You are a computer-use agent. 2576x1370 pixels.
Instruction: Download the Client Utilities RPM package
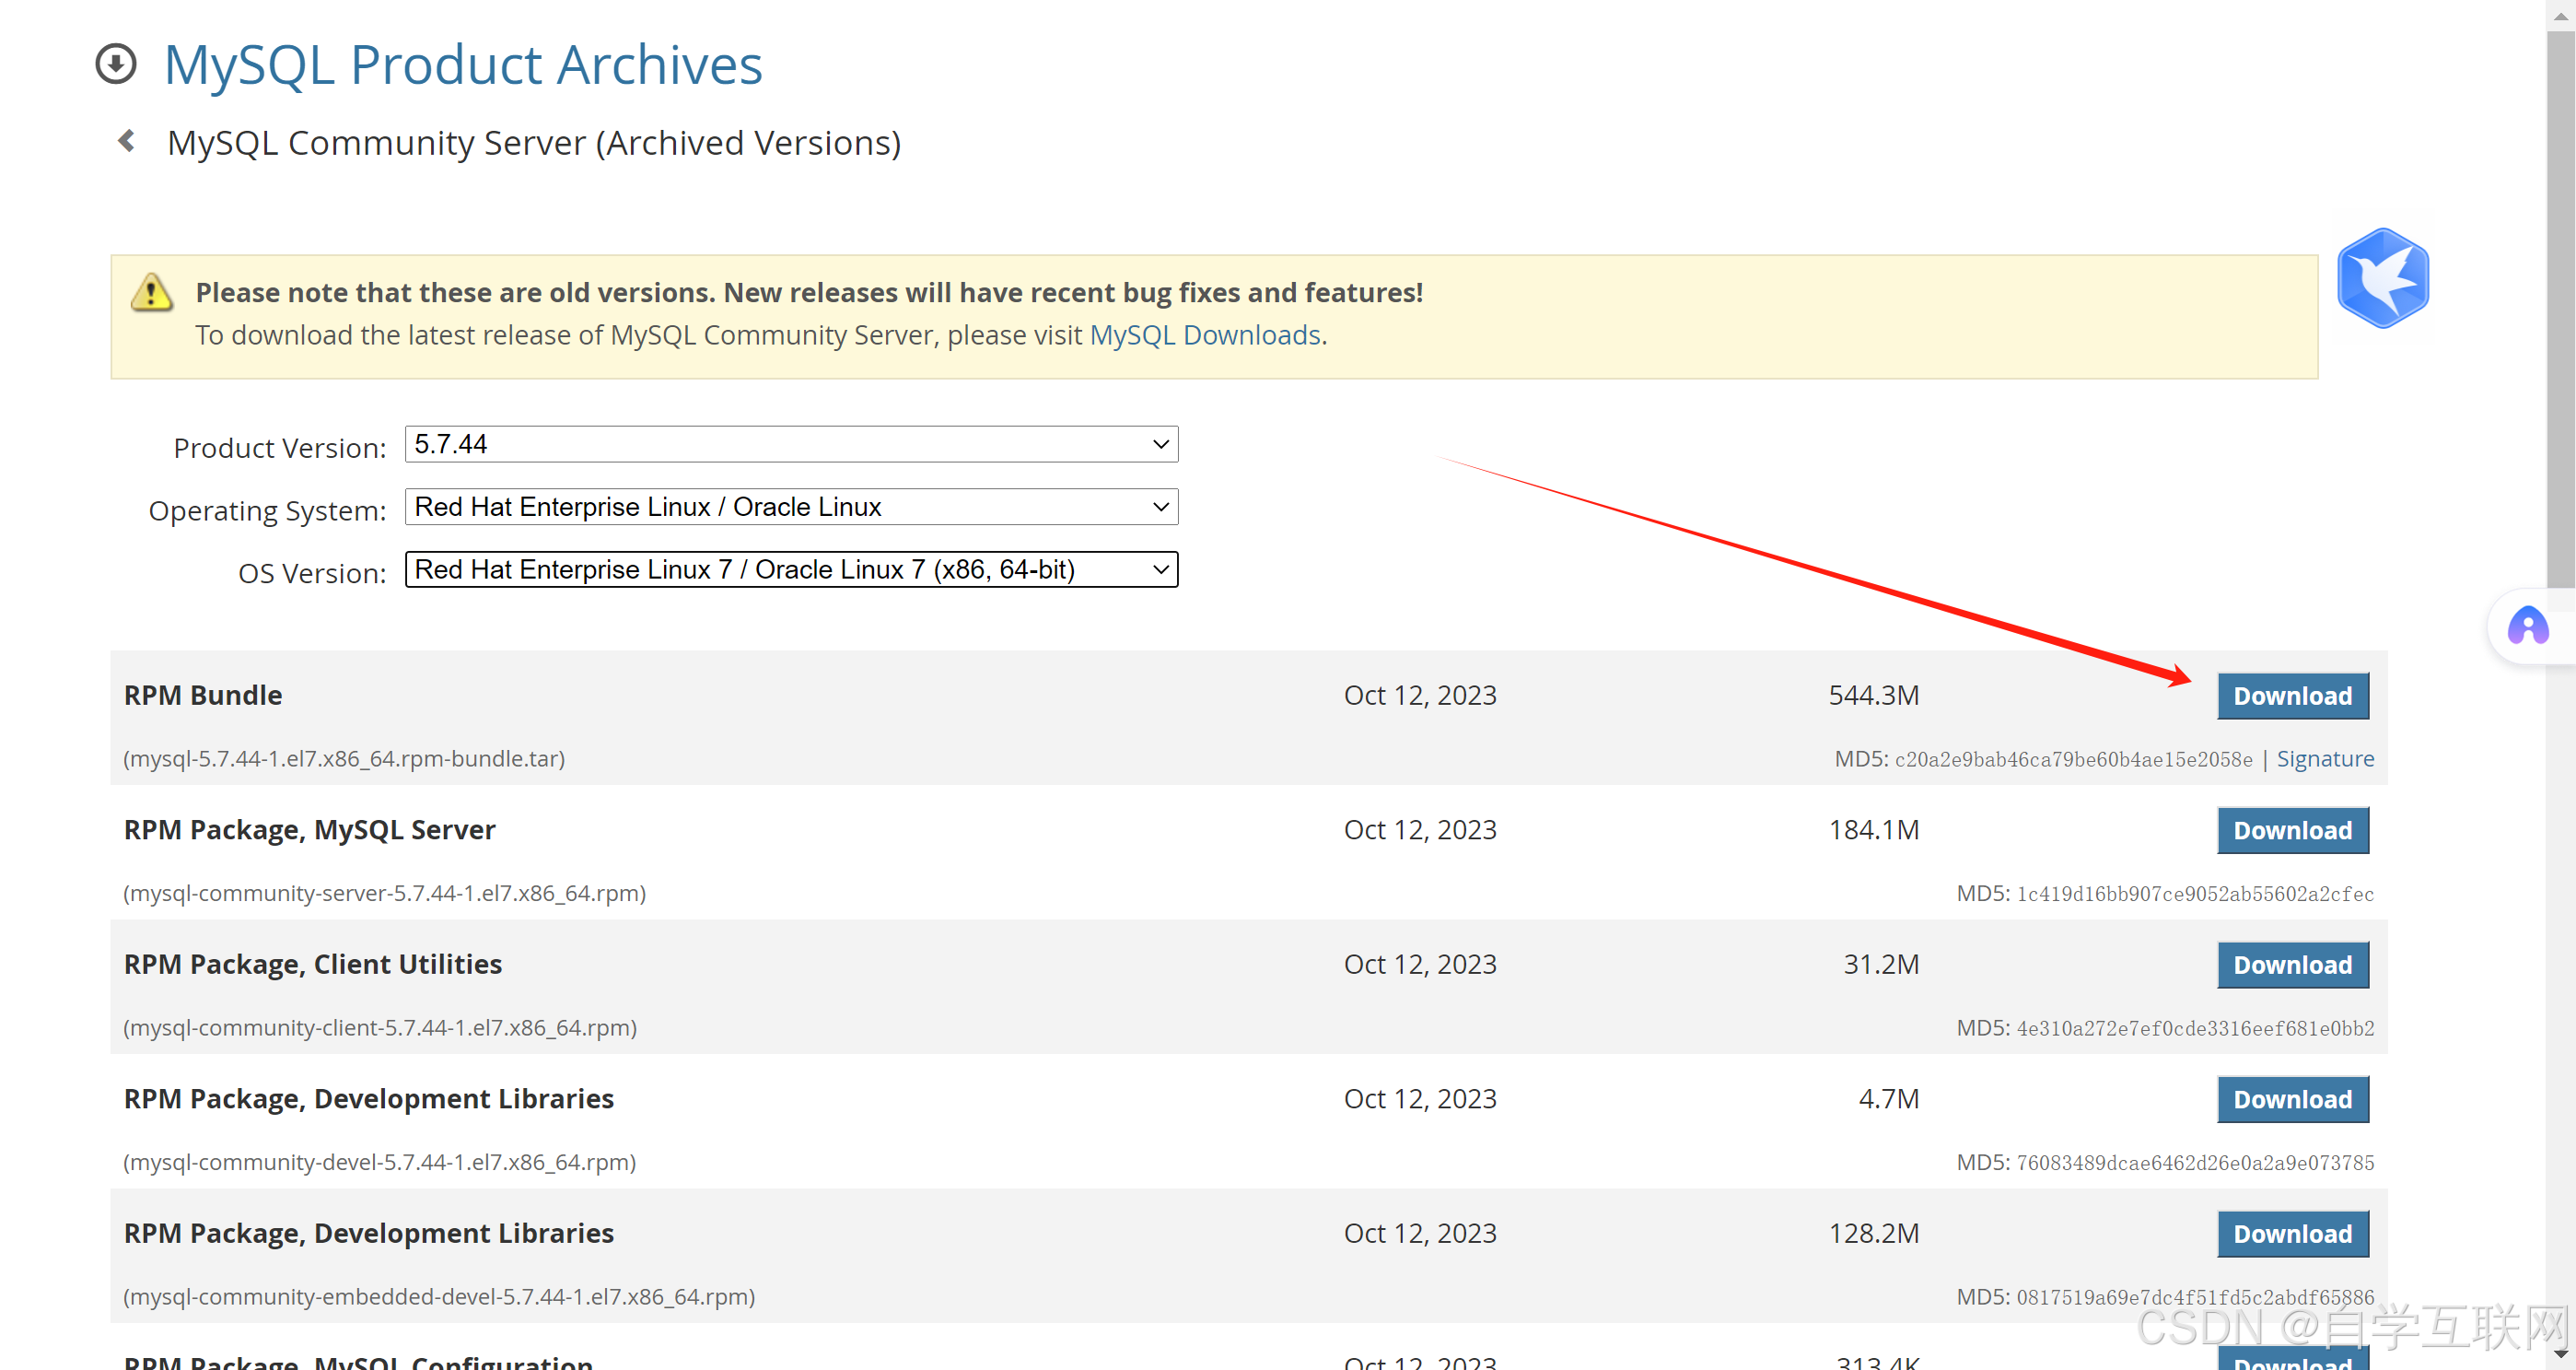[x=2292, y=965]
